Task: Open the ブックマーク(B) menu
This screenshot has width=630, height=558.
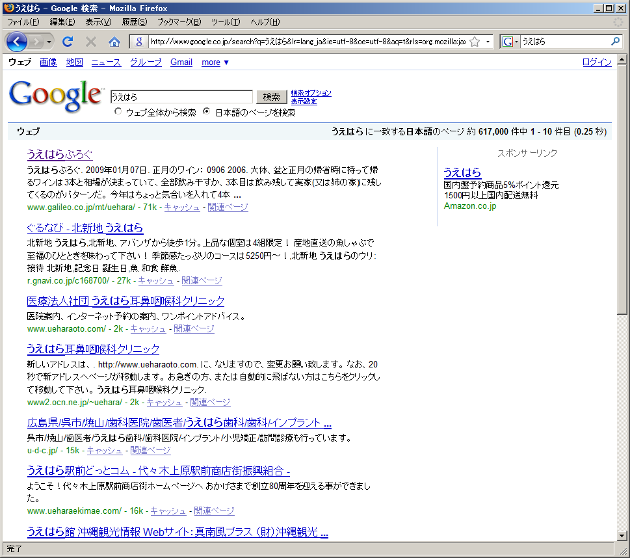Action: 179,22
